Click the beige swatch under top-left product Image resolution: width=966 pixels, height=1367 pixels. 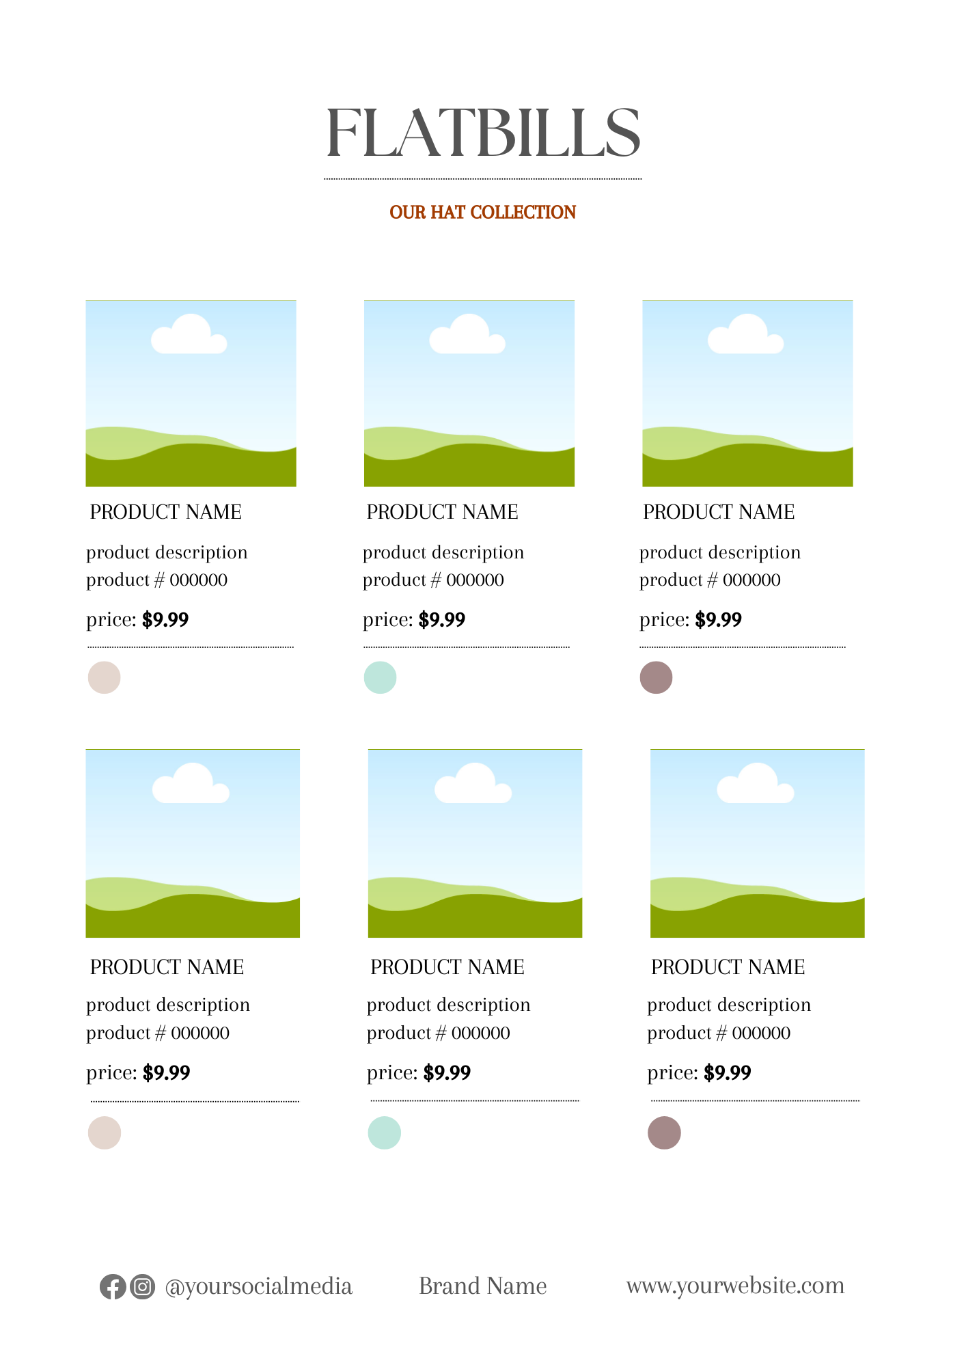pyautogui.click(x=105, y=677)
